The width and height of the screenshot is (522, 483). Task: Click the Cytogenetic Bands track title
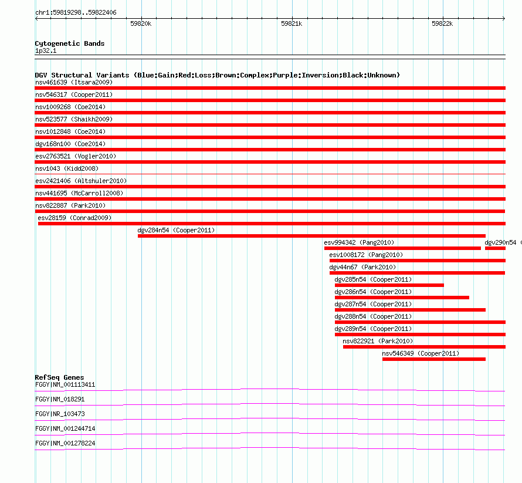tap(70, 43)
